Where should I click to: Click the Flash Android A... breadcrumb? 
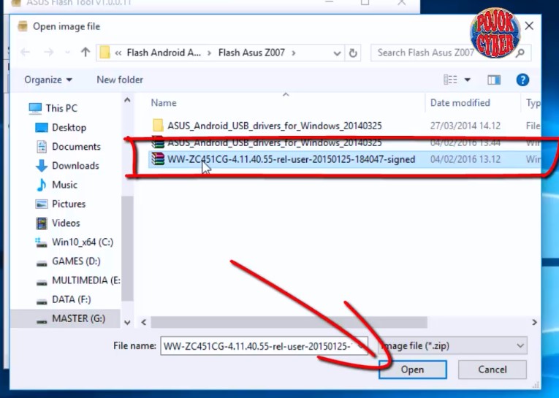pyautogui.click(x=164, y=53)
